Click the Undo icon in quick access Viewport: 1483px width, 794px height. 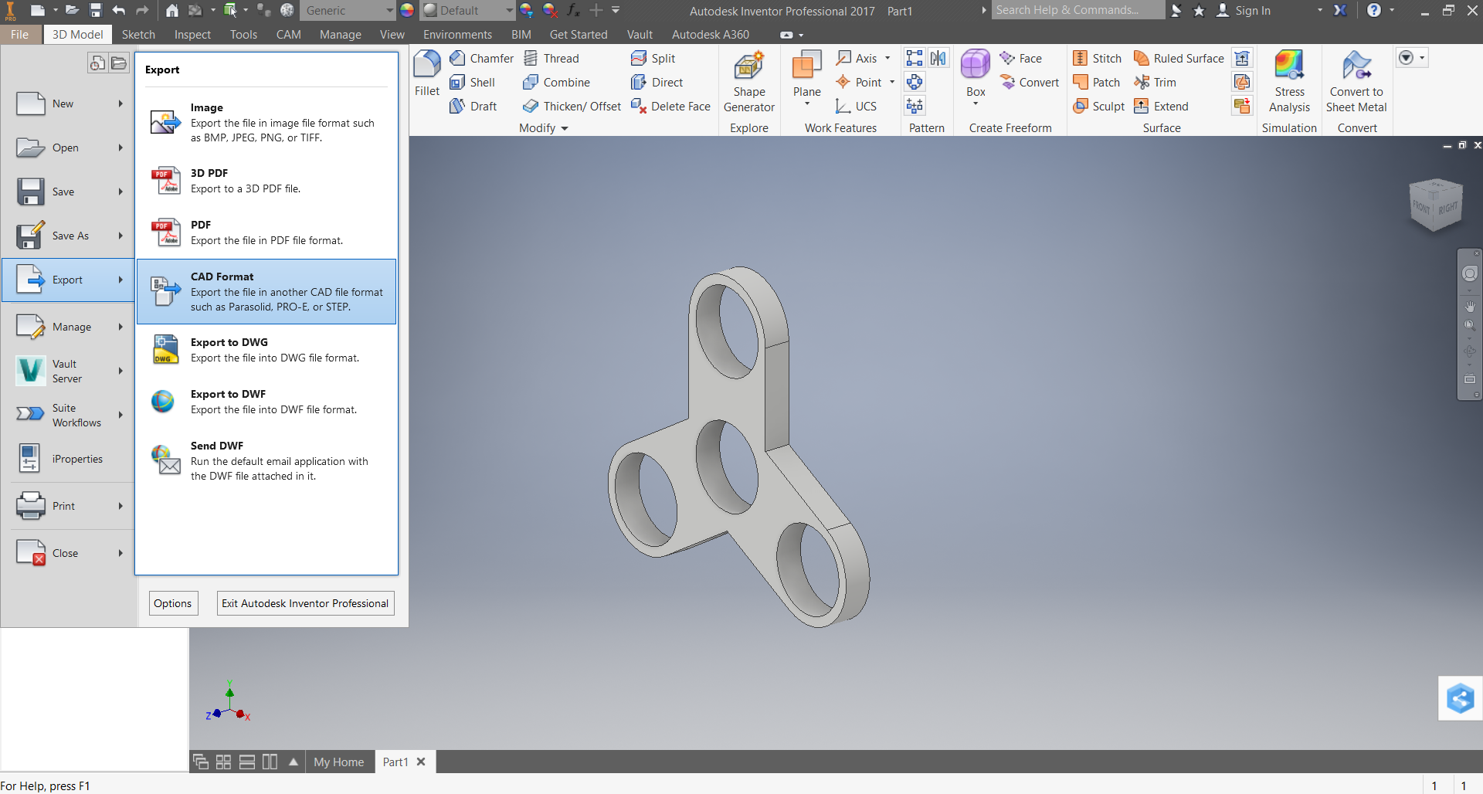pyautogui.click(x=119, y=11)
